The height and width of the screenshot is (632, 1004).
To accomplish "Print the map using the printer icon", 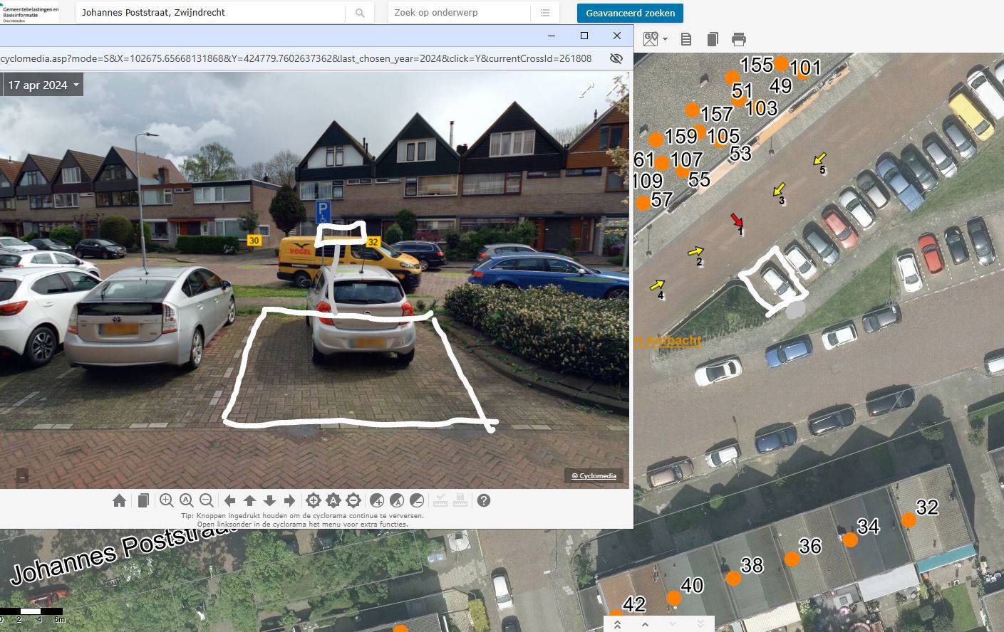I will tap(739, 39).
